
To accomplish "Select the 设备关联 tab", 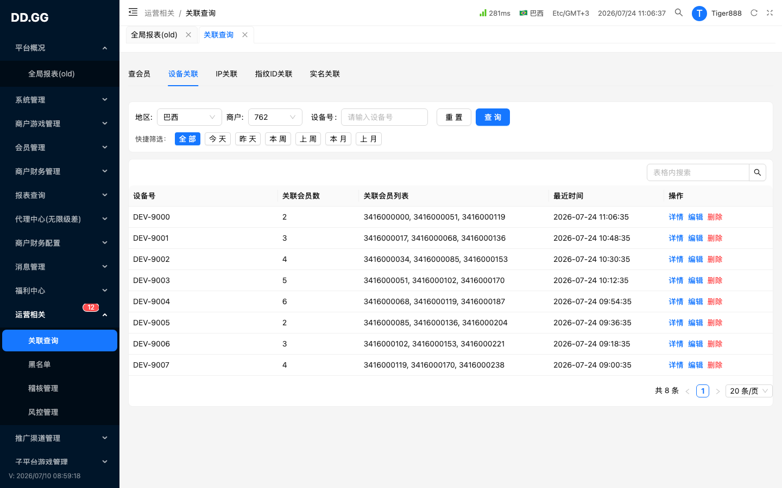I will click(183, 74).
